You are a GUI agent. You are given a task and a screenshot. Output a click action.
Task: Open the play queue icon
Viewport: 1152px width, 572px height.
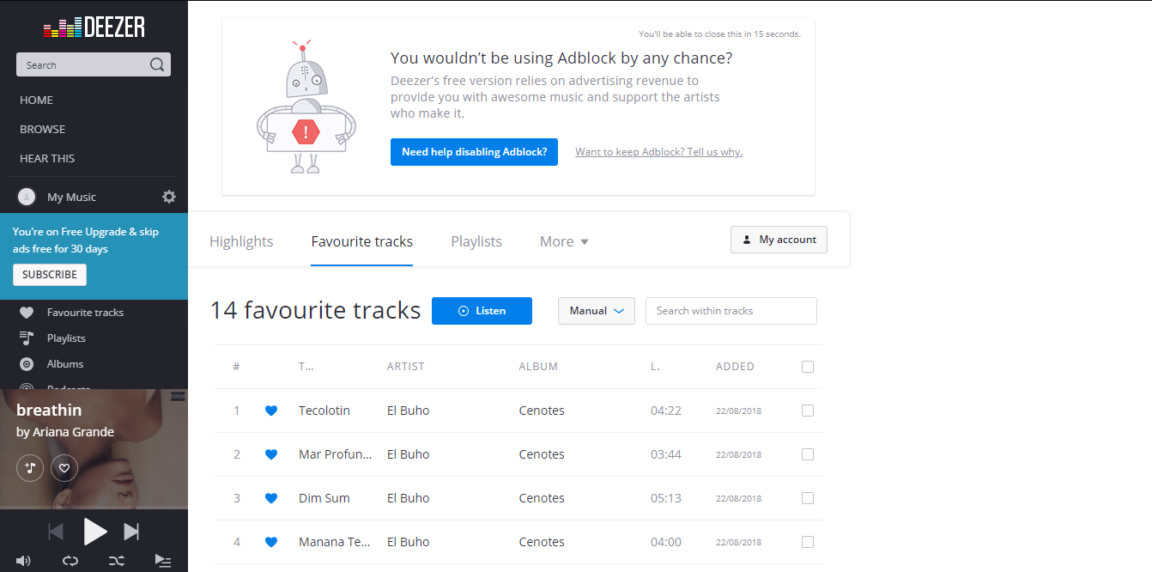(x=163, y=561)
